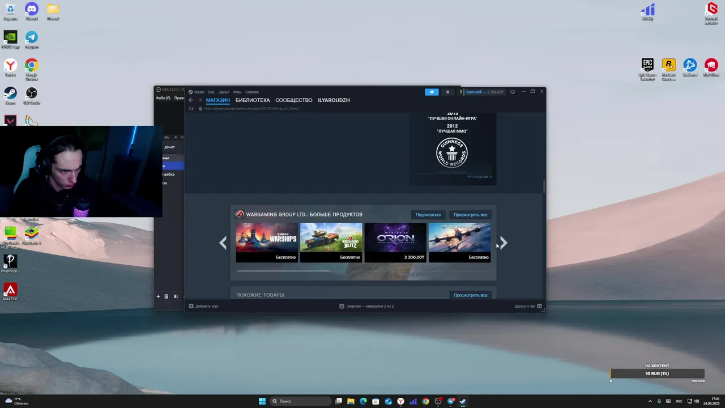Switch to the БИБЛИОТЕКА tab
This screenshot has height=408, width=725.
click(253, 100)
